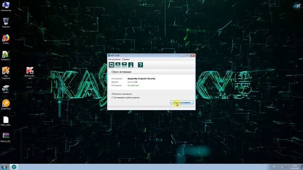This screenshot has height=170, width=303.
Task: Open help via question mark icon
Action: coord(141,65)
